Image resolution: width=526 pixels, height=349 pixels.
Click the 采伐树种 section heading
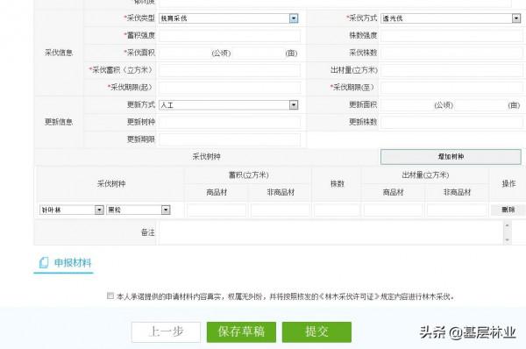point(206,157)
